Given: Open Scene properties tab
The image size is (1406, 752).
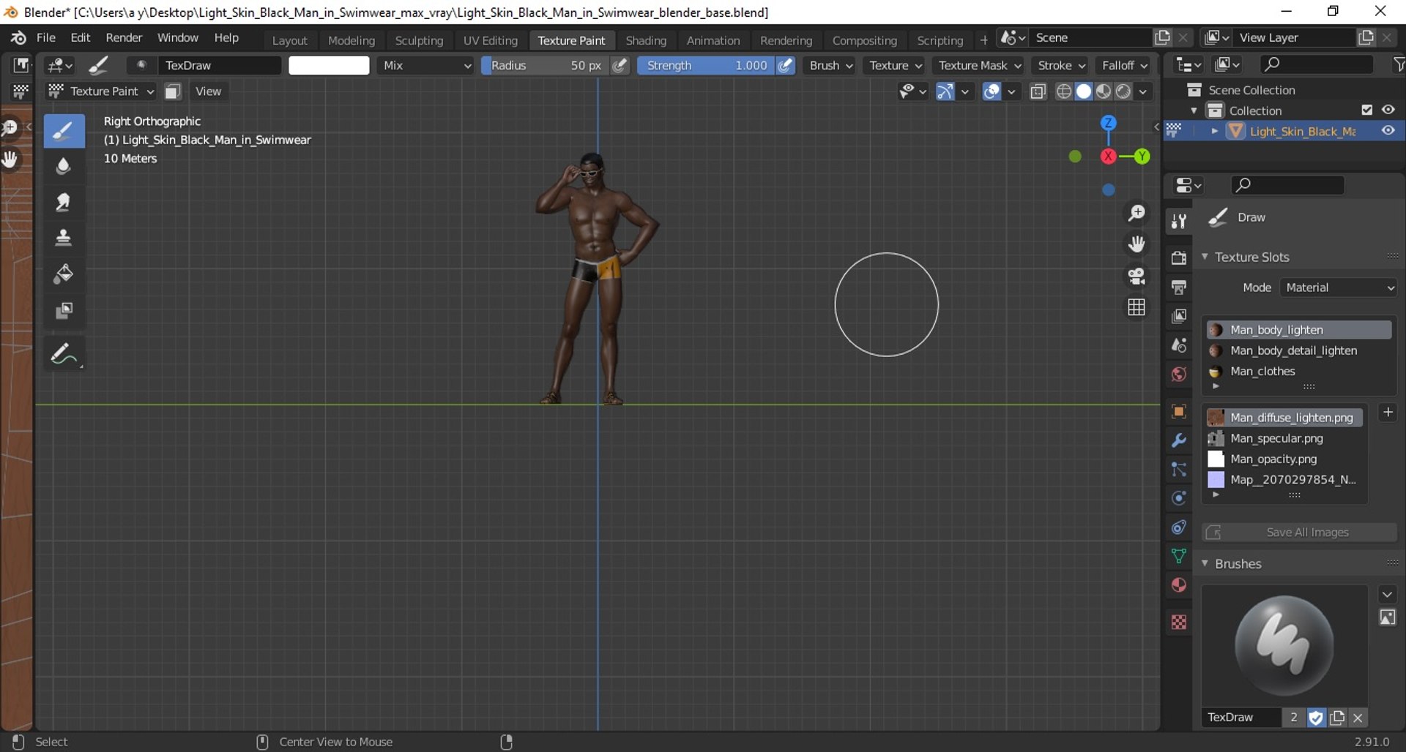Looking at the screenshot, I should (x=1179, y=345).
